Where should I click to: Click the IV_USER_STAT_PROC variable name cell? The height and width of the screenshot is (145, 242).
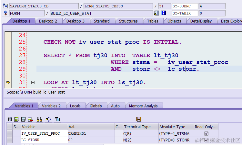(45, 133)
